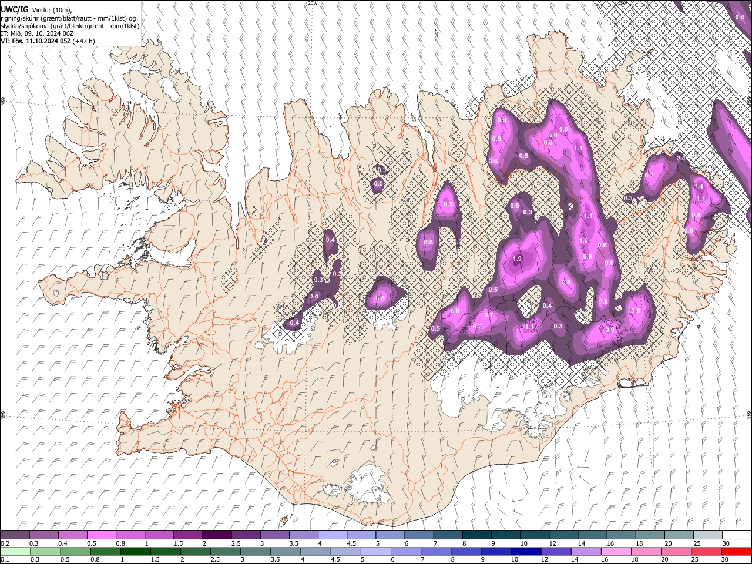
Task: Select the upper scale swatch starting at 0.5
Action: point(101,535)
